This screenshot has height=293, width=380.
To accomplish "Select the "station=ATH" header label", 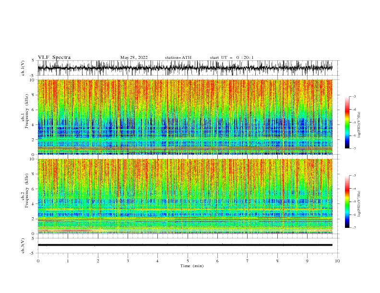I will click(x=178, y=57).
